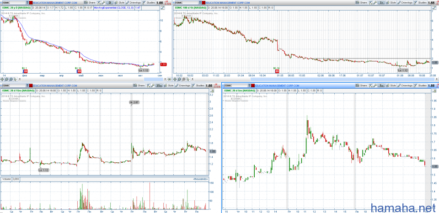Open the Drawings menu on the 15m chart

(x=183, y=85)
